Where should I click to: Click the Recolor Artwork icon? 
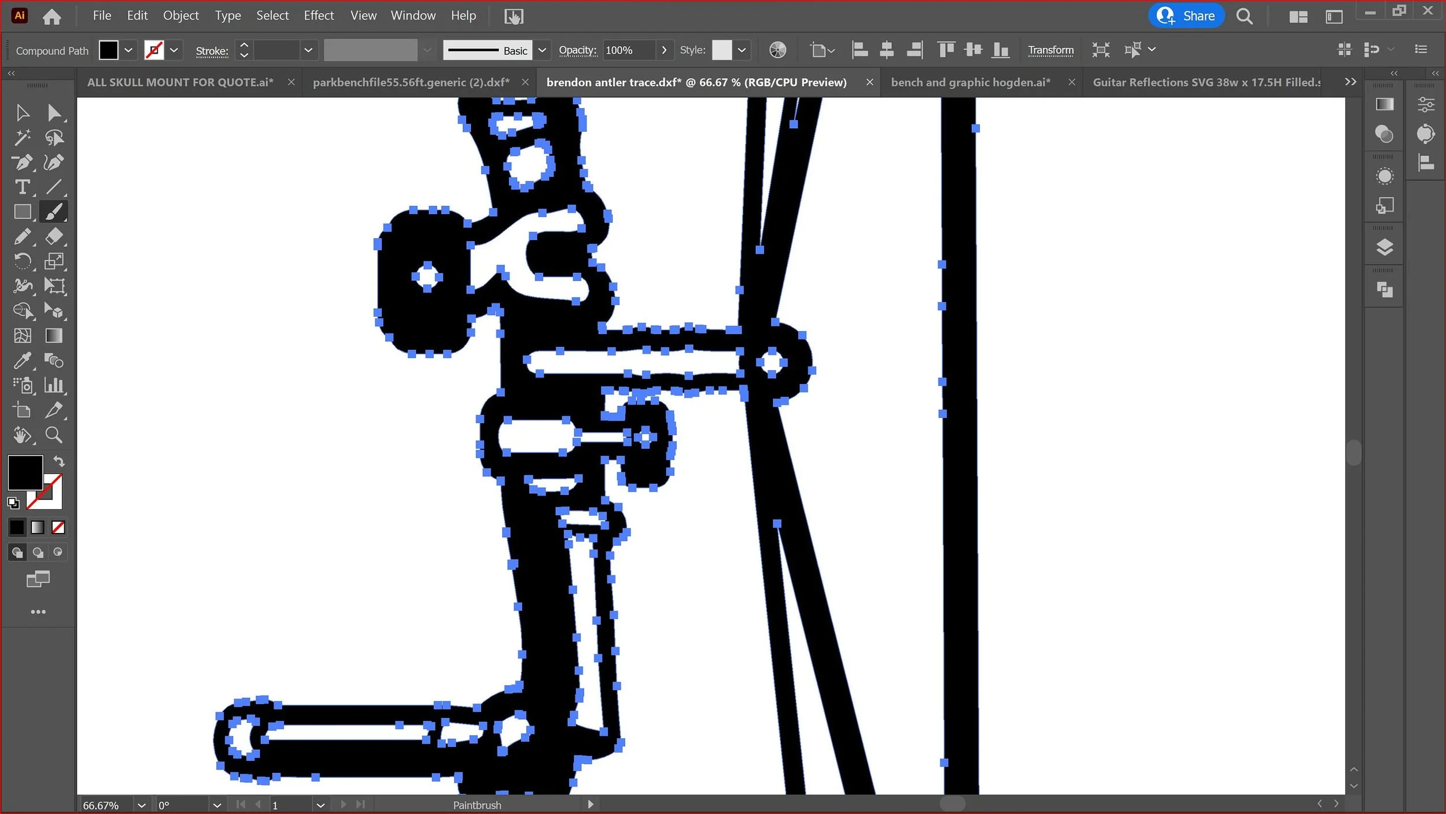pos(777,50)
